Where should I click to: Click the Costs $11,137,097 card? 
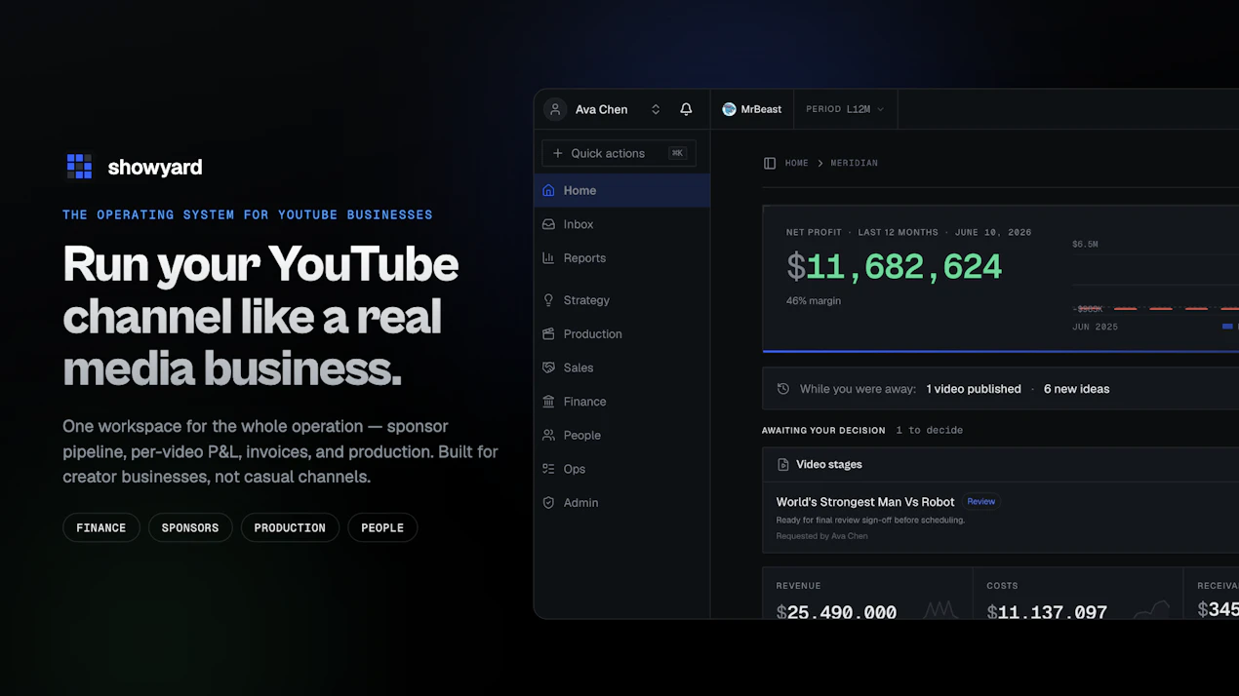coord(1078,594)
